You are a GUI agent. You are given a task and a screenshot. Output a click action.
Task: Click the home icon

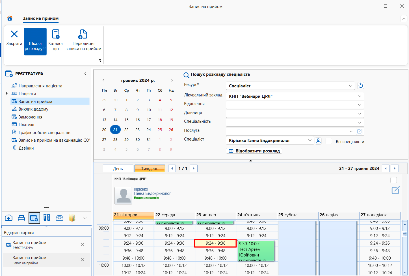[10, 18]
